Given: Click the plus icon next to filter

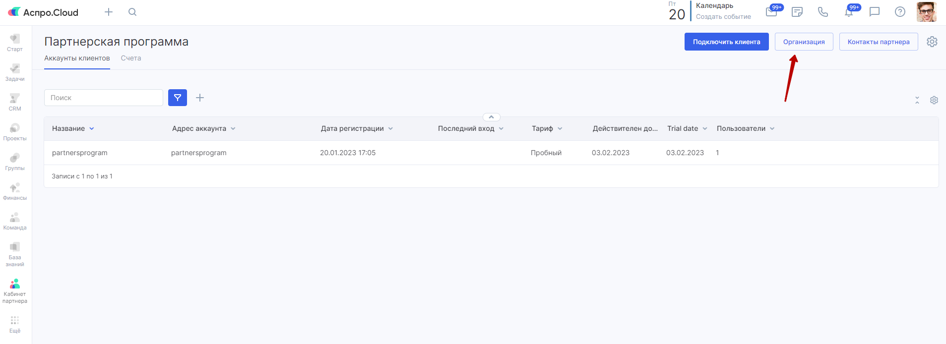Looking at the screenshot, I should click(200, 98).
